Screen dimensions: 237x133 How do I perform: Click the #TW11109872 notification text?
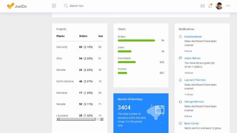(193, 67)
